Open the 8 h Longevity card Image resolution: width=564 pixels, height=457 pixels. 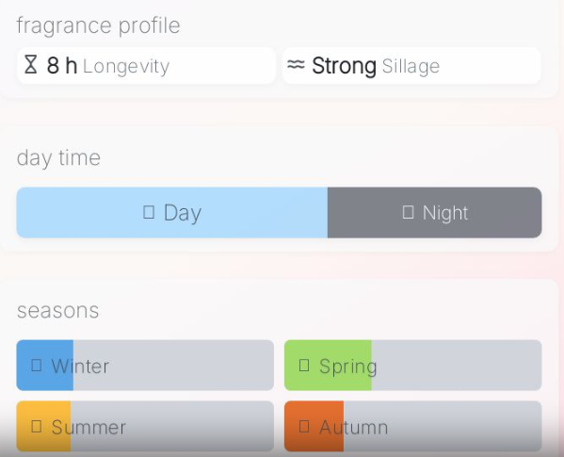tap(146, 66)
